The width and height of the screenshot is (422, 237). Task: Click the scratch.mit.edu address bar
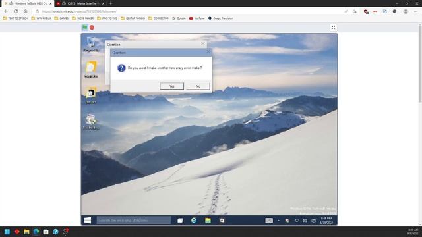189,11
